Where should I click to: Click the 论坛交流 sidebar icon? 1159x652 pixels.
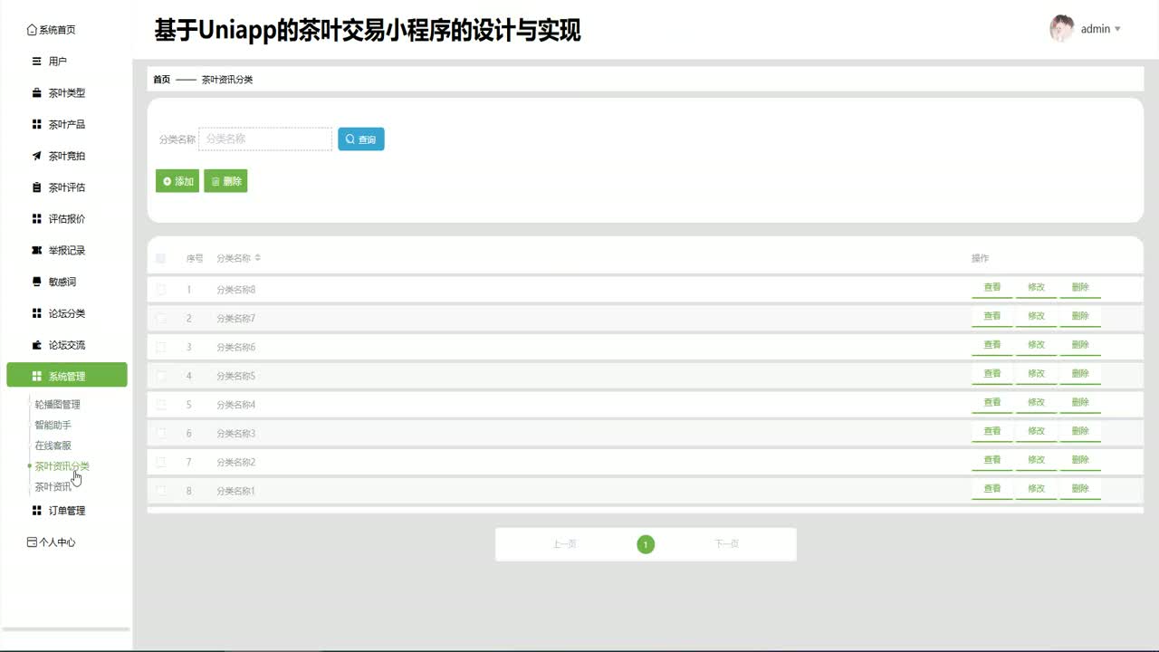coord(37,345)
